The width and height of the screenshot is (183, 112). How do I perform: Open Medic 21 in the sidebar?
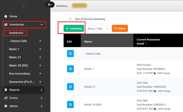(15, 57)
